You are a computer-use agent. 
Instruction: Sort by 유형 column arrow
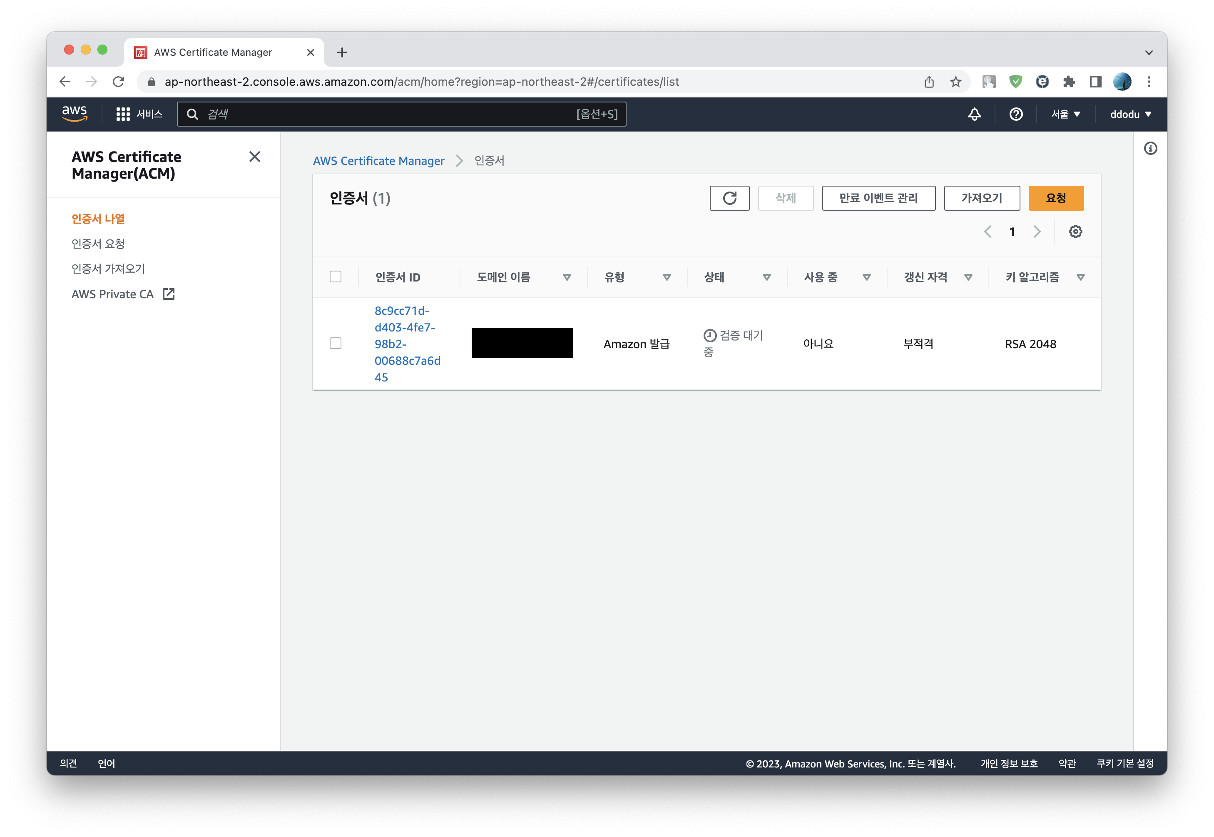point(667,277)
